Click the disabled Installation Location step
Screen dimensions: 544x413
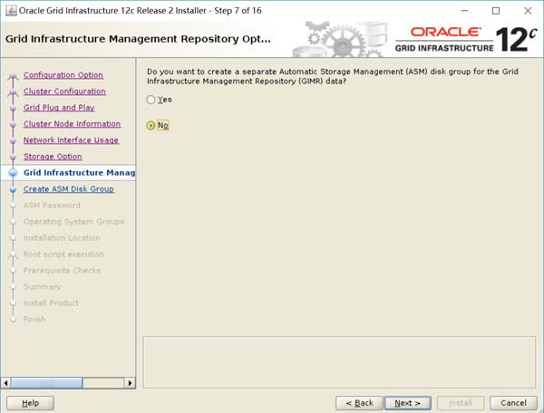(62, 237)
